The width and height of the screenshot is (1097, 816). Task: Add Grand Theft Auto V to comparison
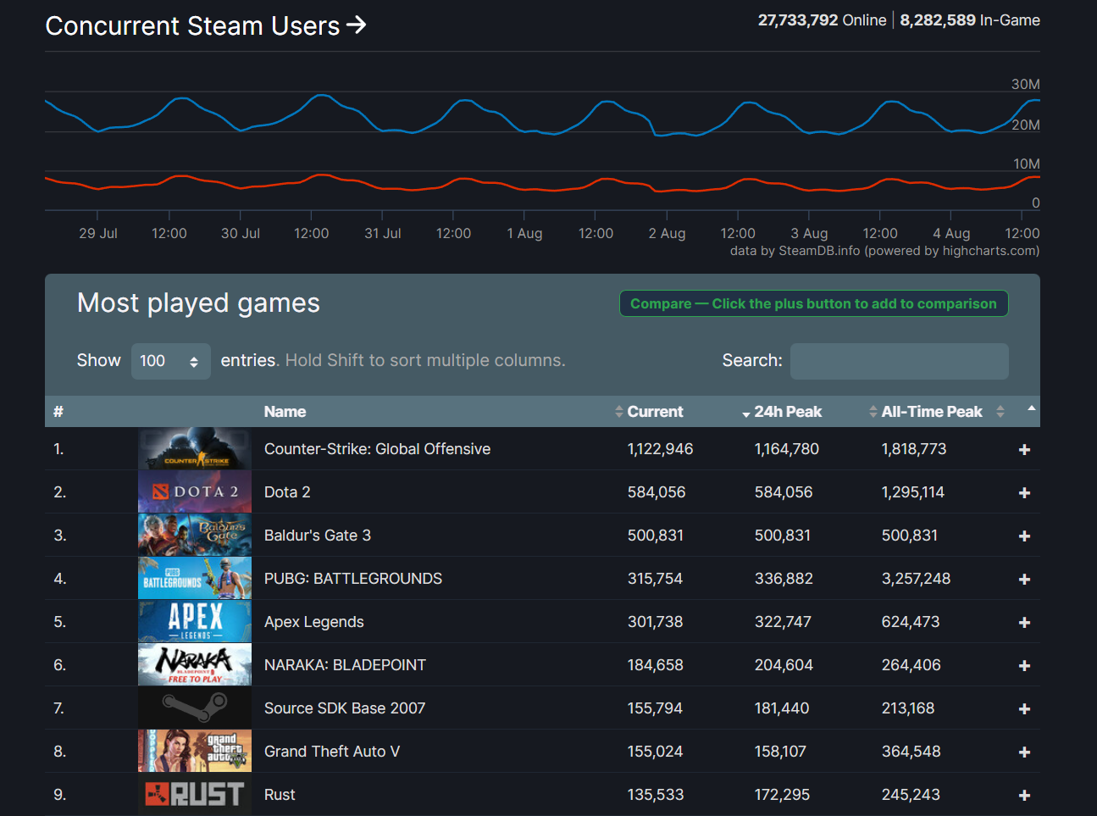[x=1024, y=752]
